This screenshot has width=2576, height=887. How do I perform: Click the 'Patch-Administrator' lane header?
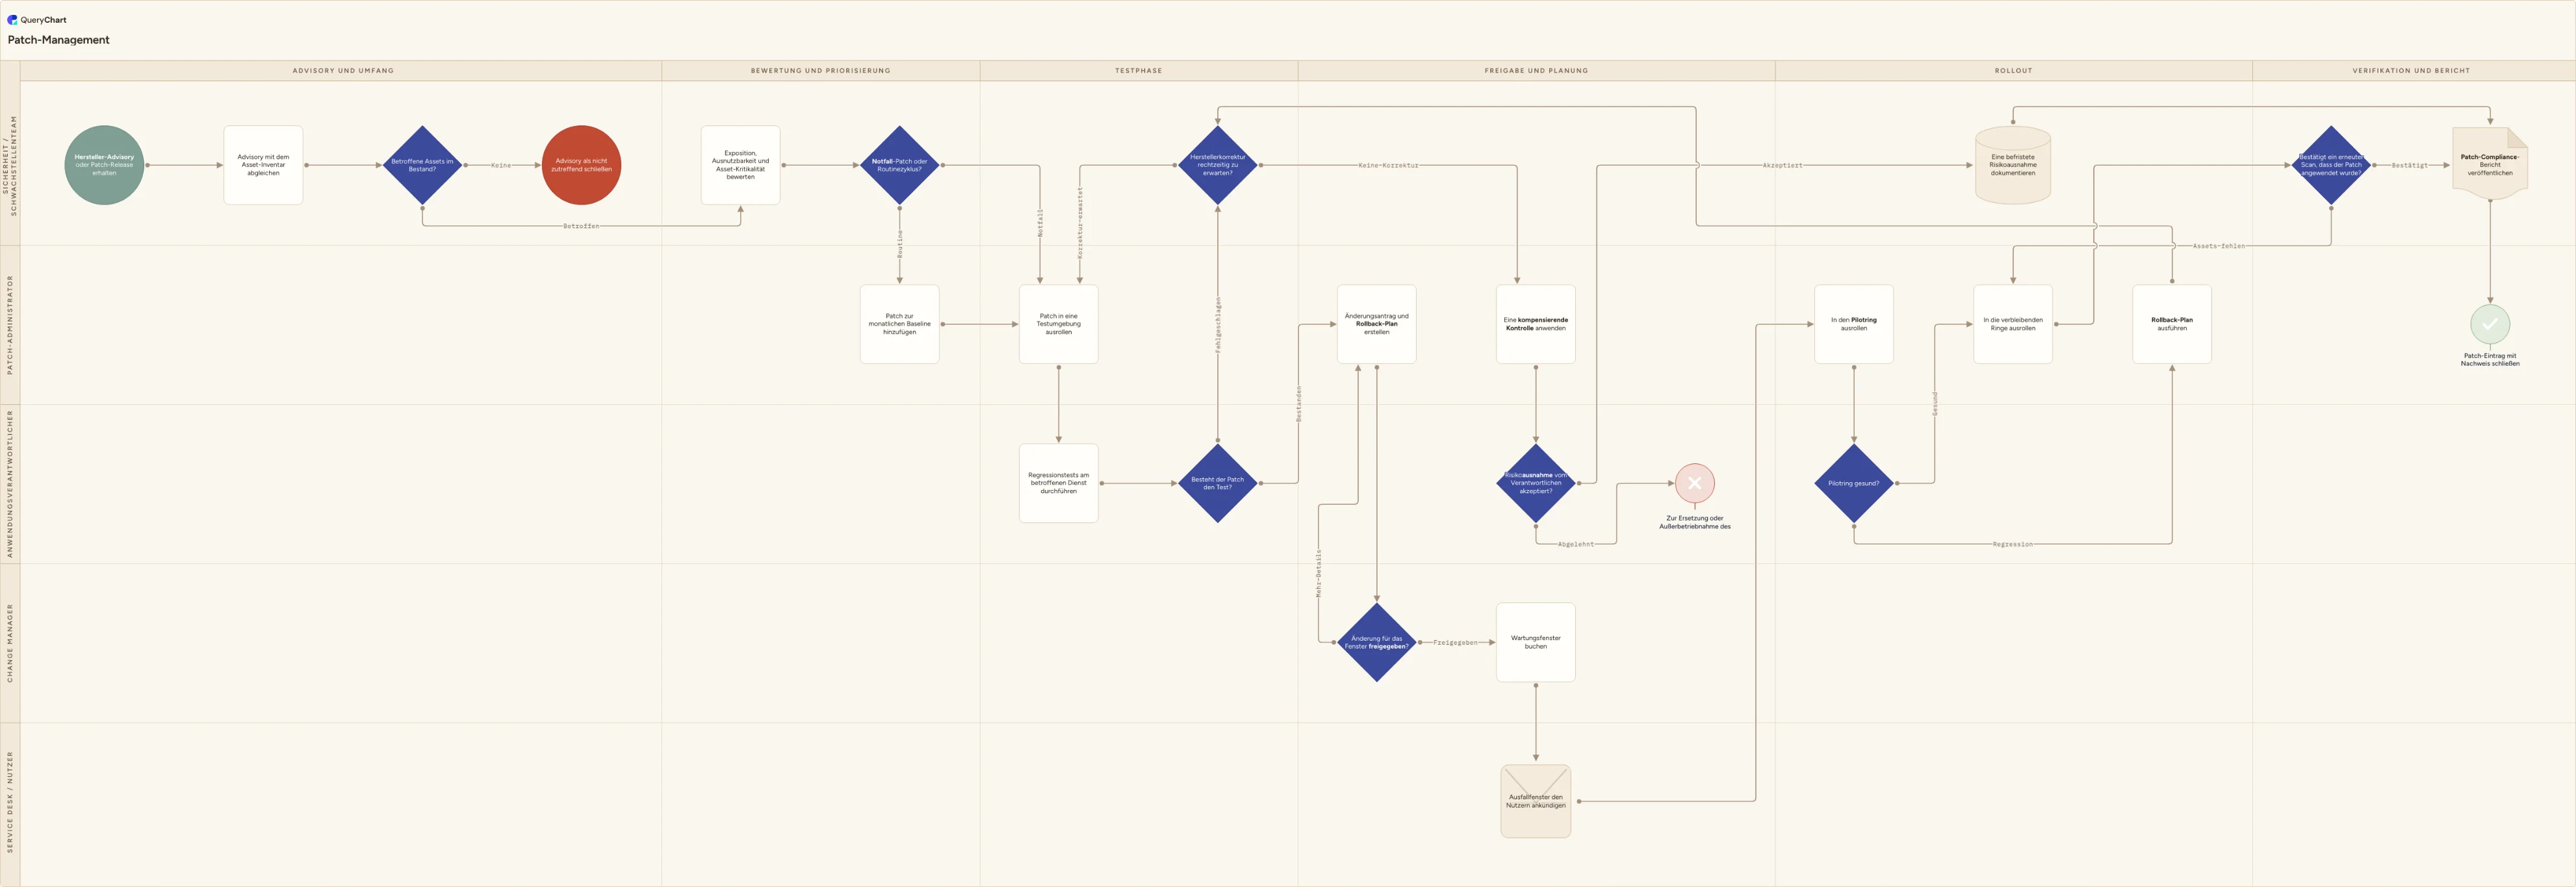[10, 324]
